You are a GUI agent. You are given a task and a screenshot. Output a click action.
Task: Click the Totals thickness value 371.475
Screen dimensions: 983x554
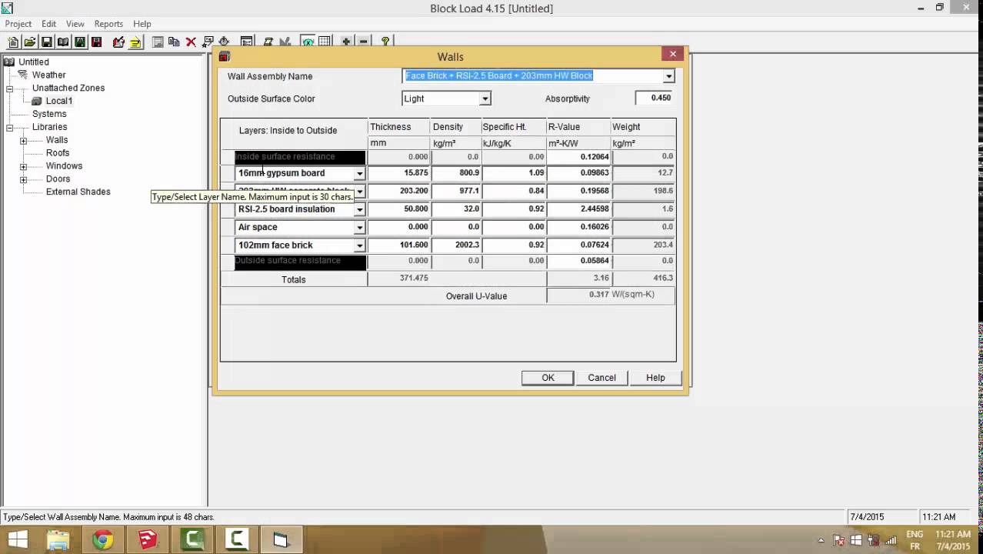(x=399, y=279)
